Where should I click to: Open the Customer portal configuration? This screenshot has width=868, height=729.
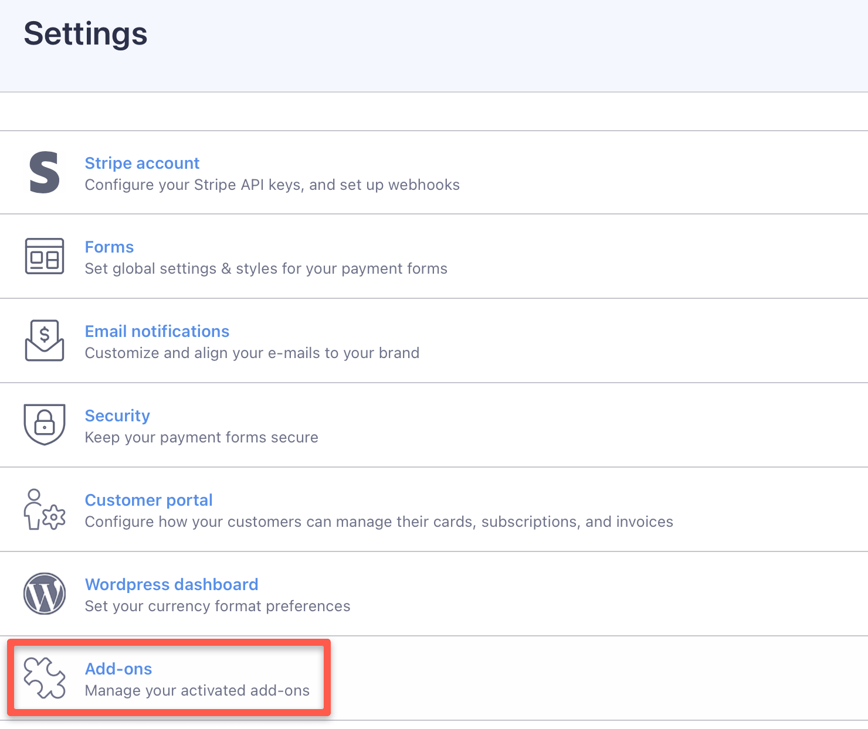148,500
